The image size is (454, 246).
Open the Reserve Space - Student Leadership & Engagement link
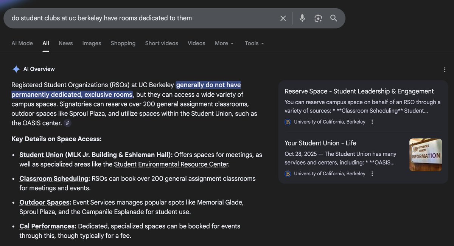point(359,91)
